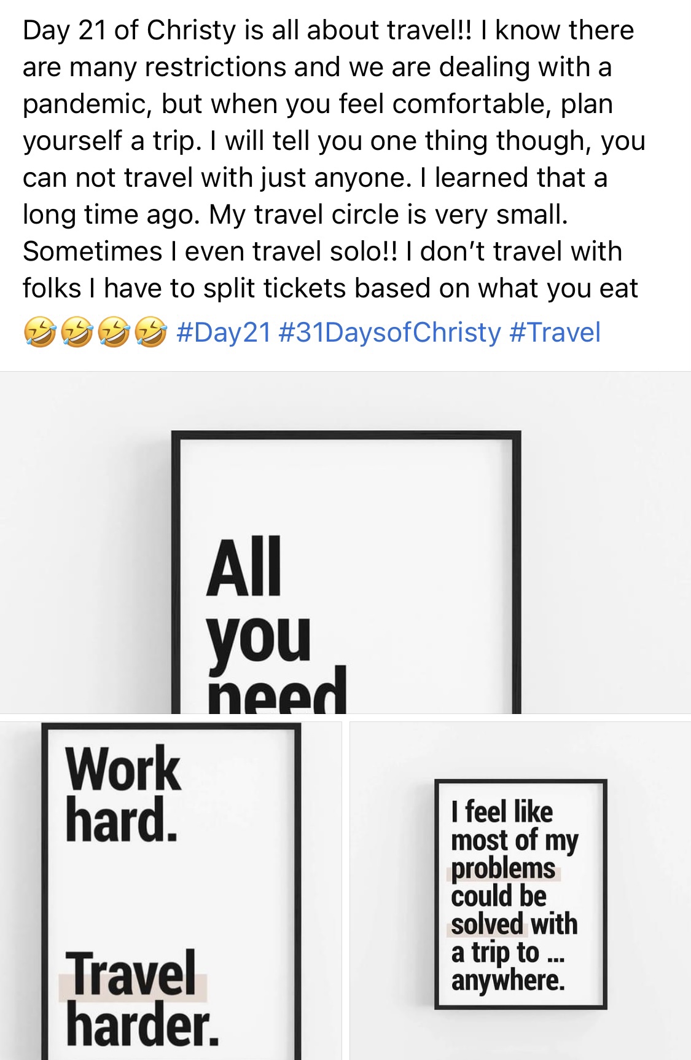The image size is (691, 1060).
Task: Click the highlighted word "solved" on the poster
Action: 487,924
